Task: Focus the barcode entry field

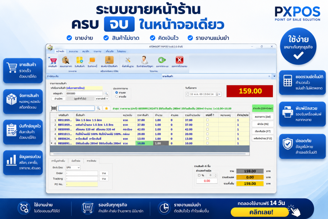Action: point(76,108)
